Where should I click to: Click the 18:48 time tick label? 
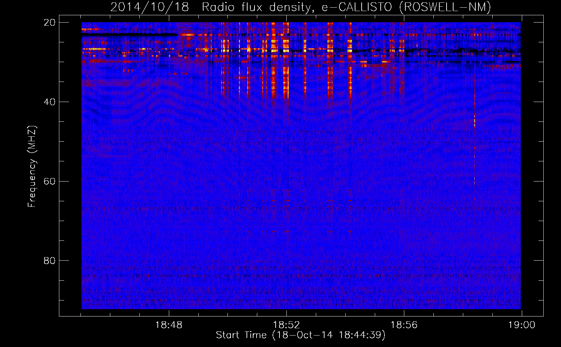[x=169, y=325]
